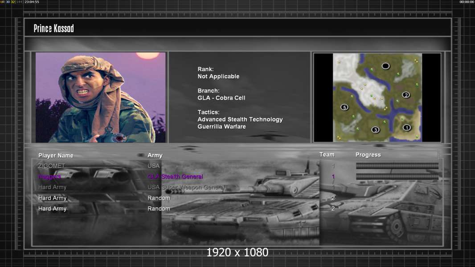The image size is (475, 267).
Task: Click the unnumbered black start marker on minimap
Action: [385, 65]
